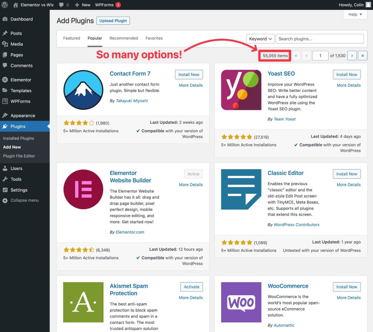Image resolution: width=373 pixels, height=332 pixels.
Task: Click Colin's user avatar
Action: point(368,5)
